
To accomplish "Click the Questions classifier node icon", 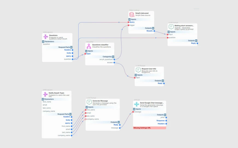I will click(89, 46).
